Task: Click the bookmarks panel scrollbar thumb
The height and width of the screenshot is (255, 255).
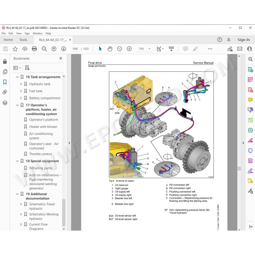Action: point(64,212)
